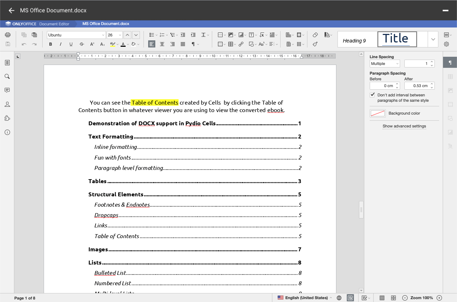Increment font size with up arrow
This screenshot has height=302, width=457.
pos(128,35)
